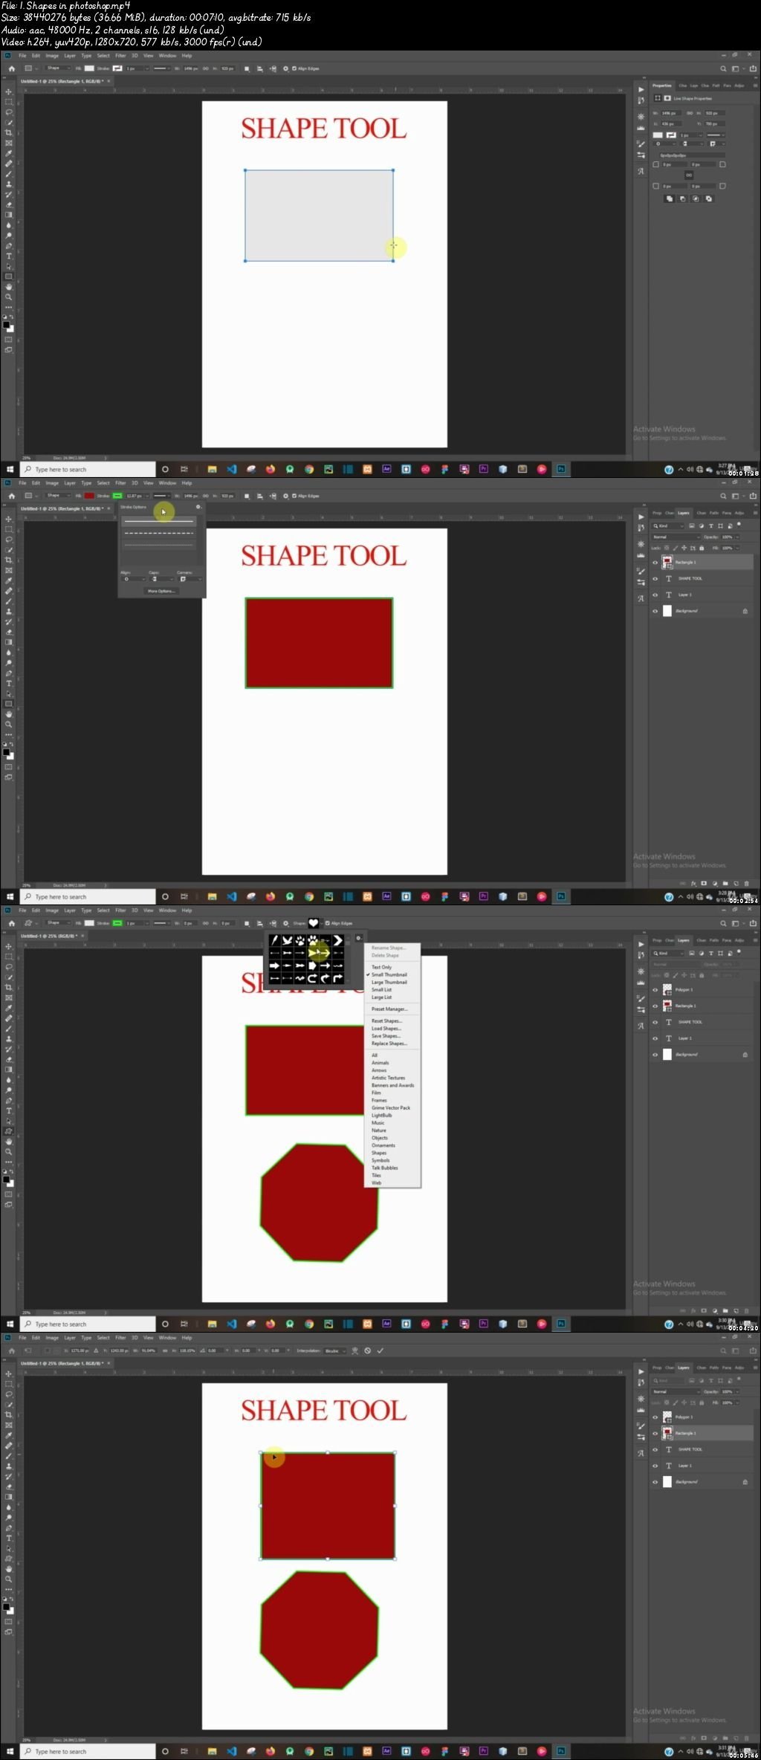This screenshot has height=1760, width=761.
Task: Open the Glyphs 'A' panel icon in top frame
Action: coord(641,171)
